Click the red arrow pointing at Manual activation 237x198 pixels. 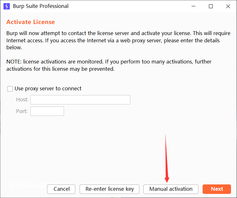pos(167,159)
